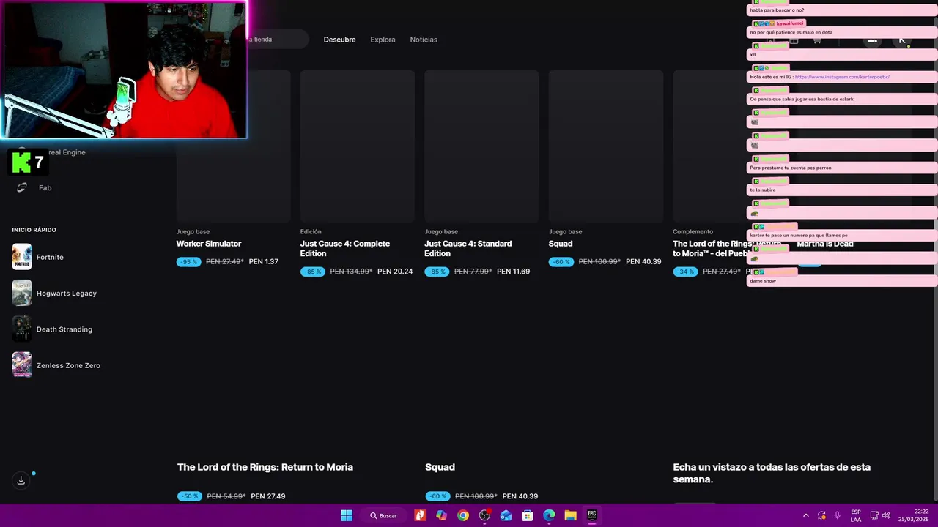Click the sync tray icon

point(821,515)
